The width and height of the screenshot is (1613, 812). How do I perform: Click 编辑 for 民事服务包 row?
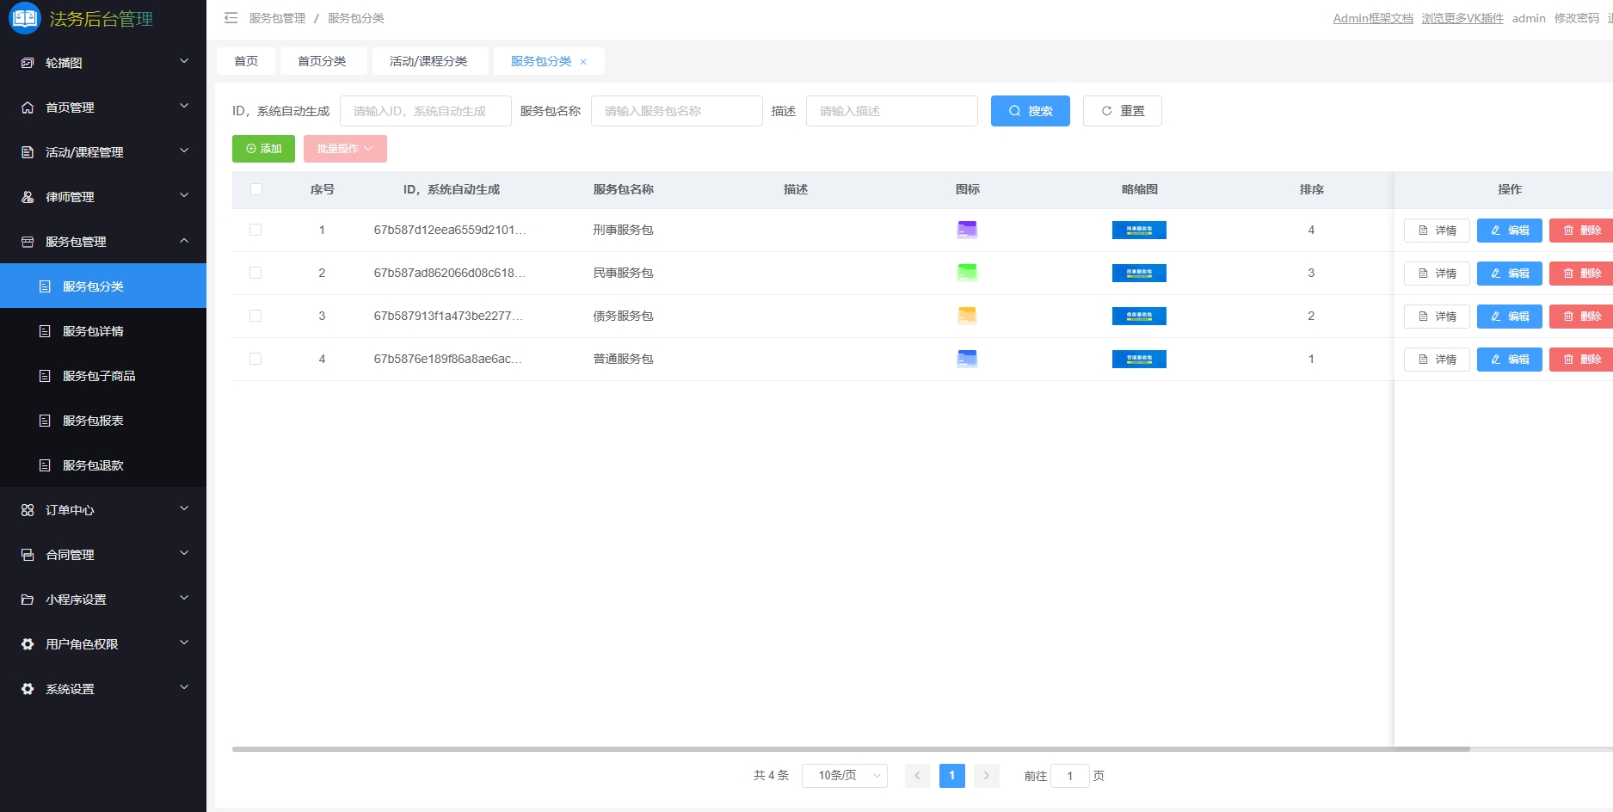tap(1510, 274)
